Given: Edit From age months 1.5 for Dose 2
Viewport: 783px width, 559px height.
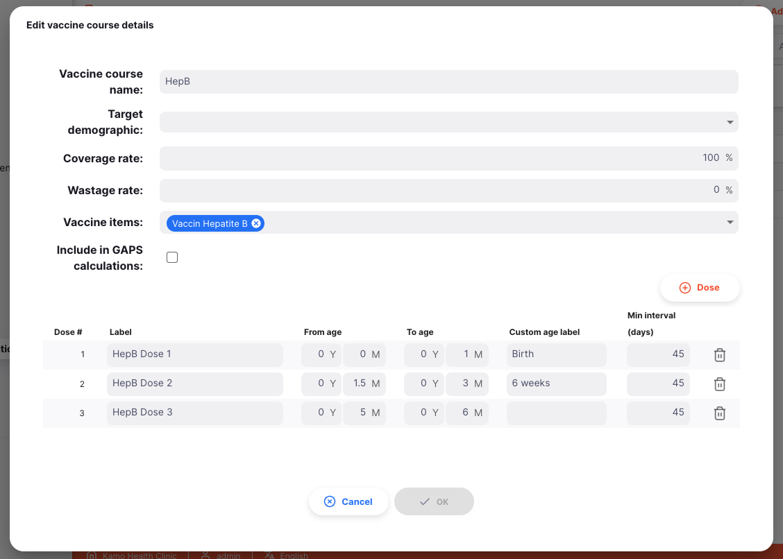Looking at the screenshot, I should coord(364,384).
